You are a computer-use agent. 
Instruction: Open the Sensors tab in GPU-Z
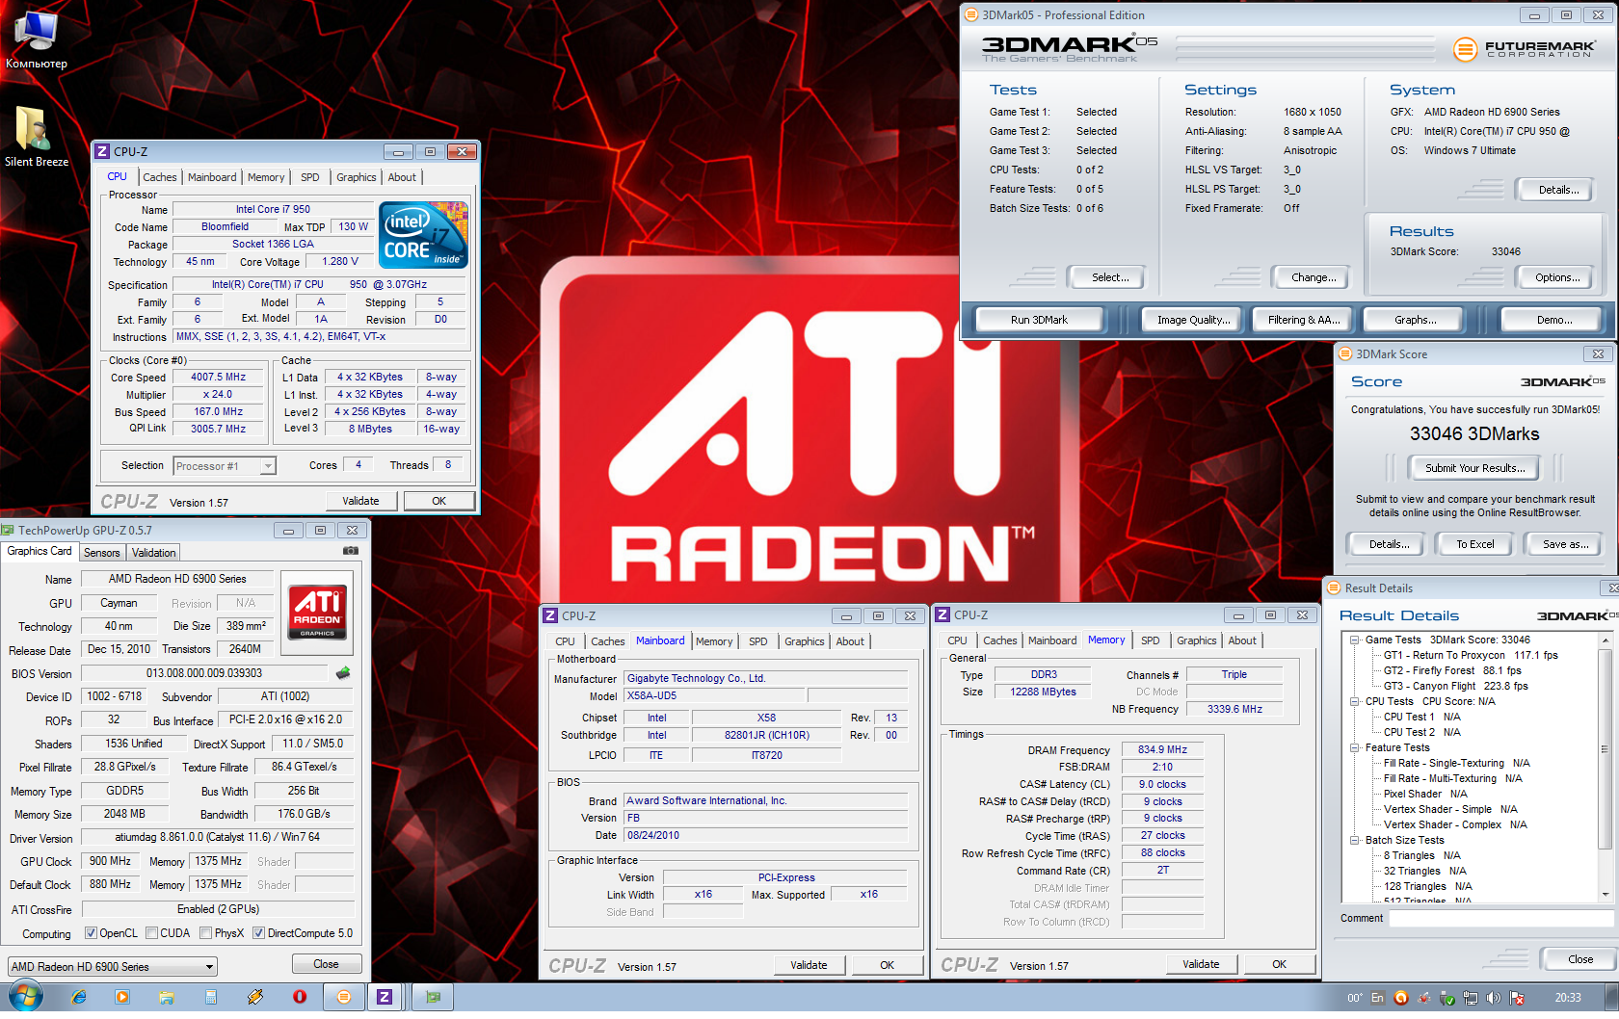tap(101, 553)
